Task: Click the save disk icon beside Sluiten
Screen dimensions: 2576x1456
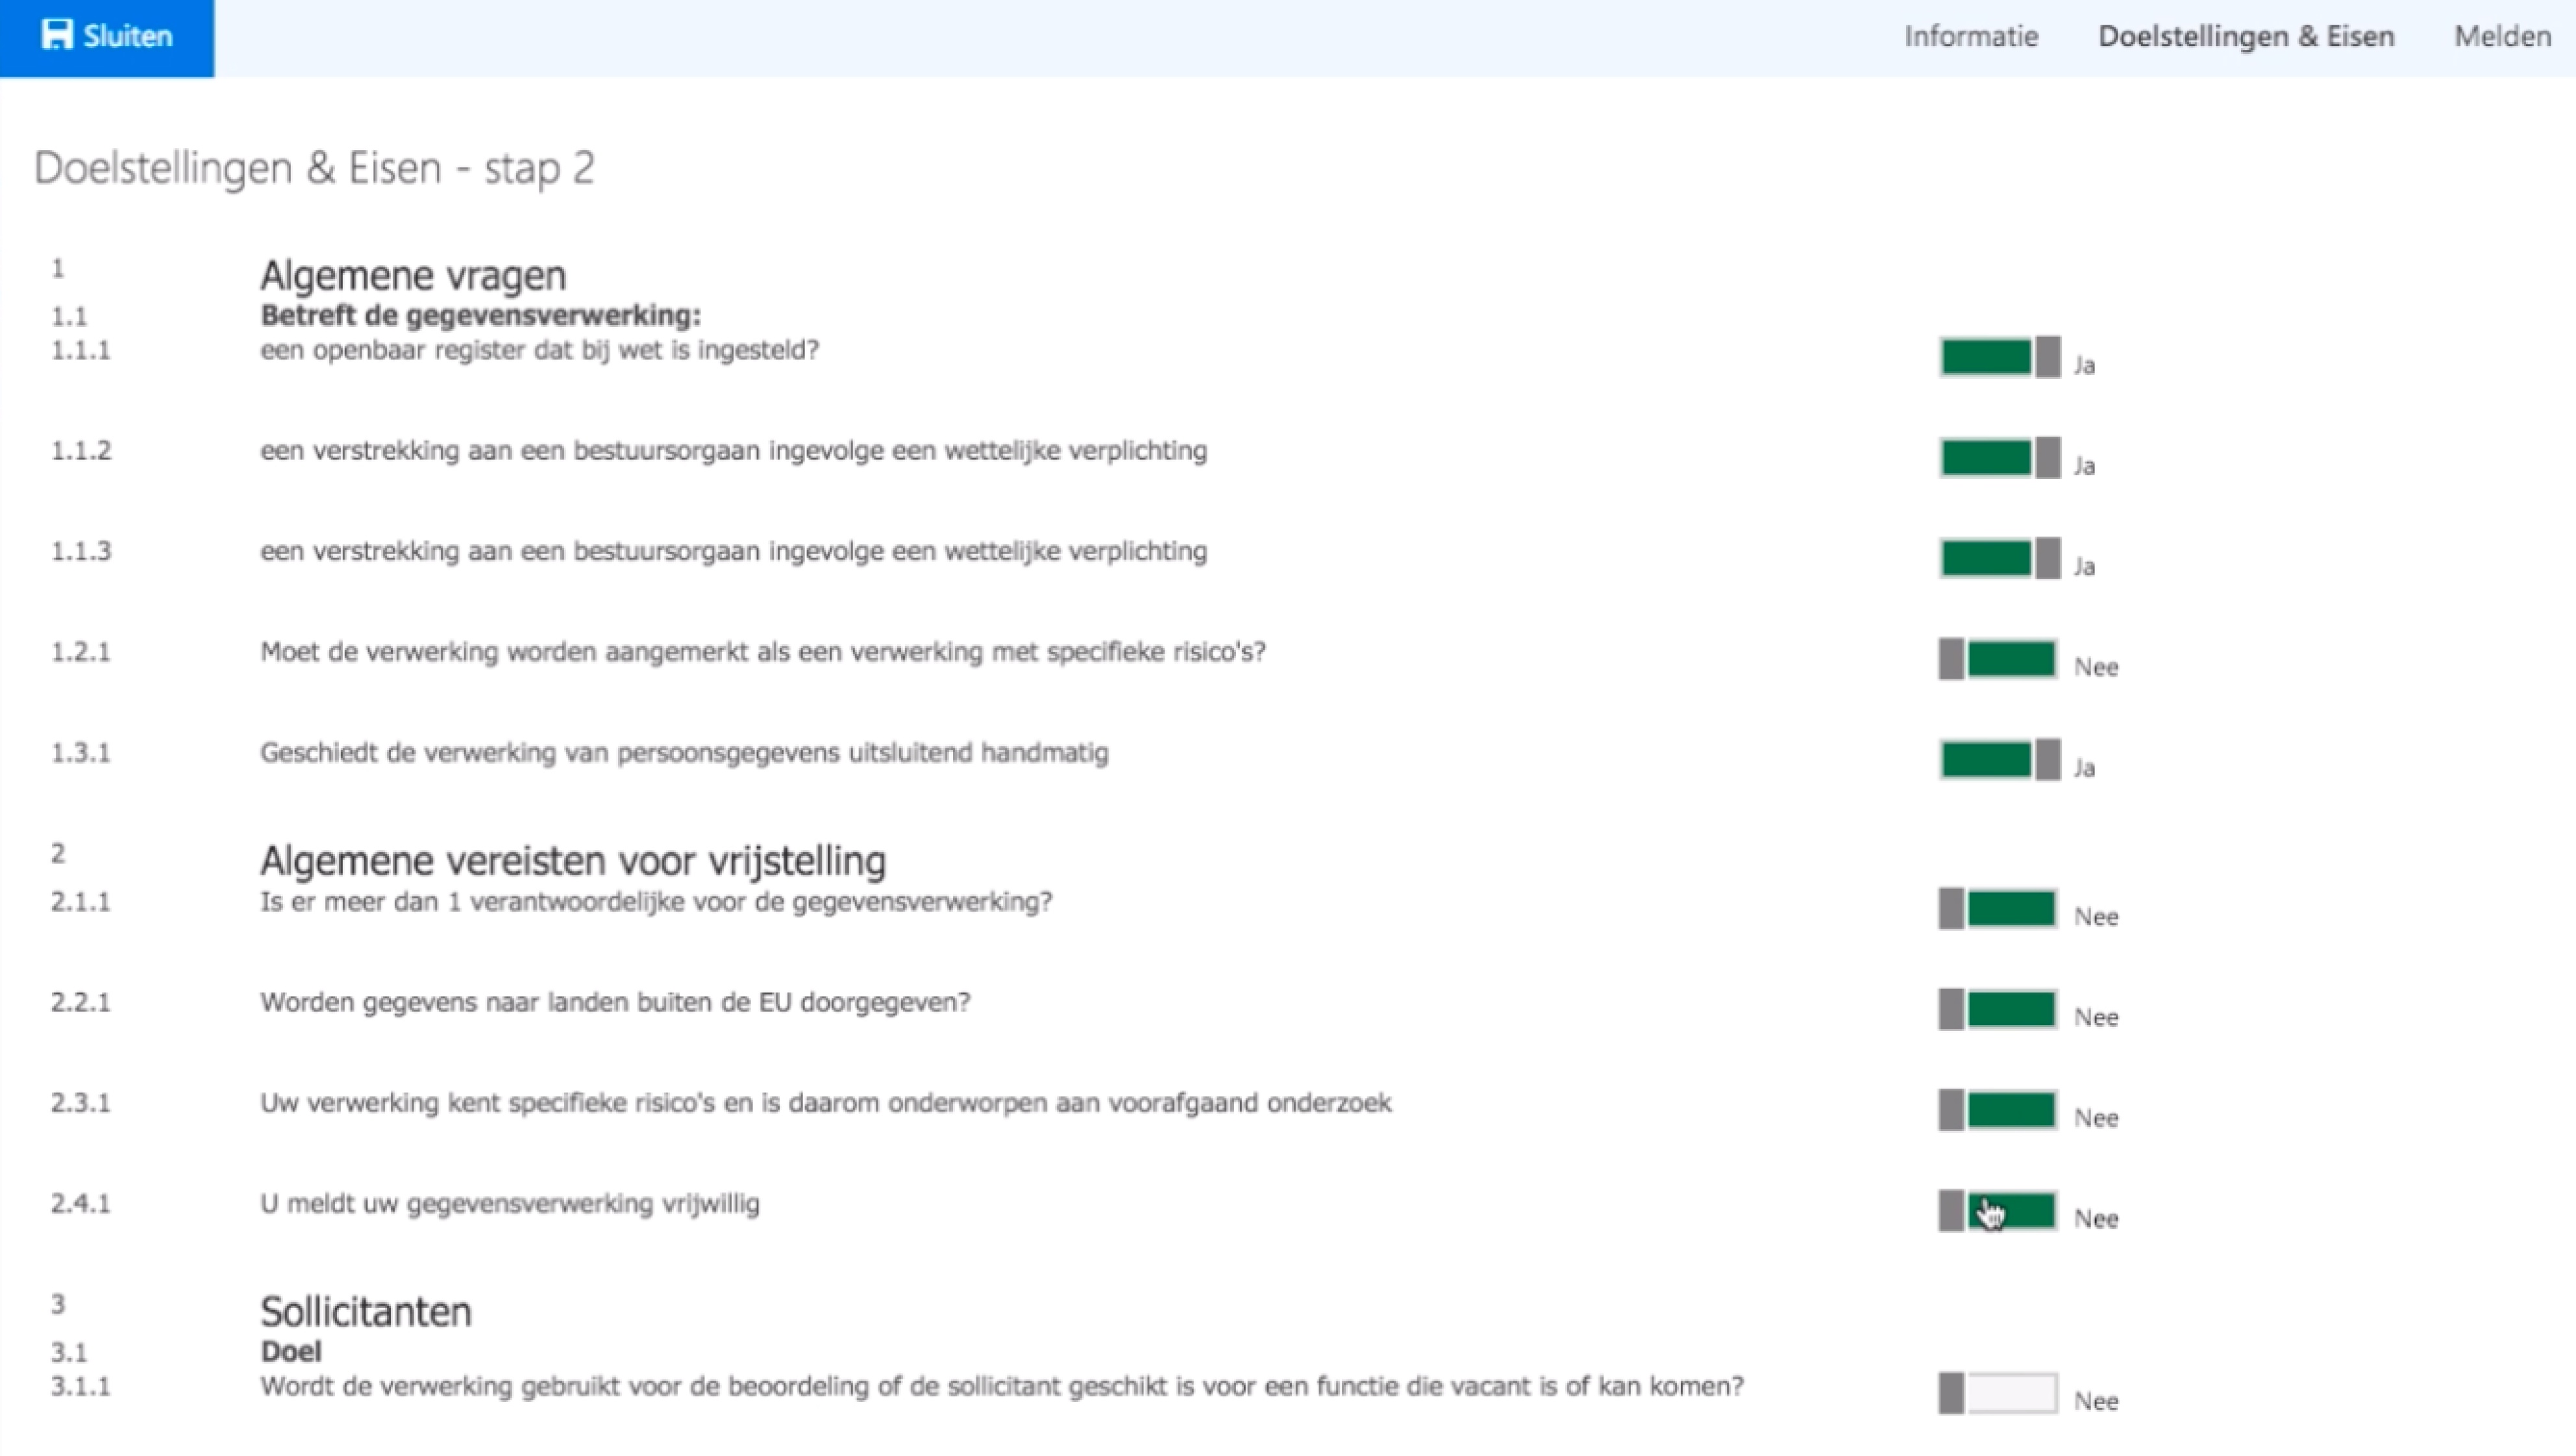Action: coord(57,35)
